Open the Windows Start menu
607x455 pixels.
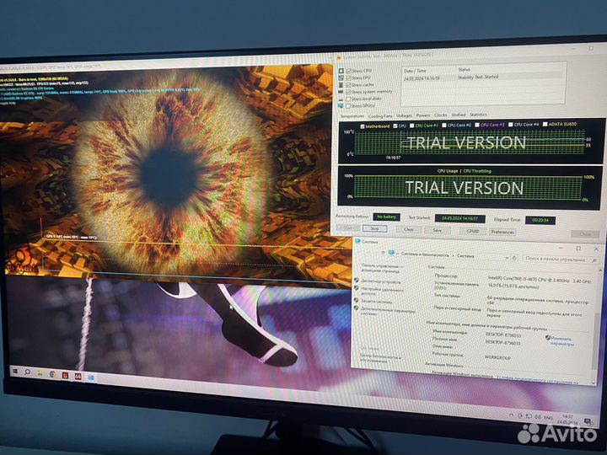(15, 371)
